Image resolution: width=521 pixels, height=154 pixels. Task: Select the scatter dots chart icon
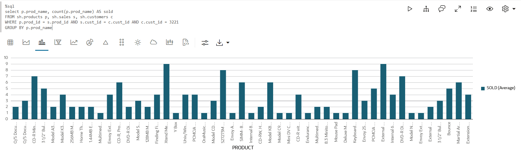[x=122, y=43]
